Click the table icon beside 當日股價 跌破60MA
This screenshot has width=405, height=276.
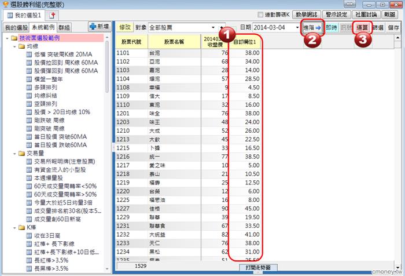click(x=29, y=145)
